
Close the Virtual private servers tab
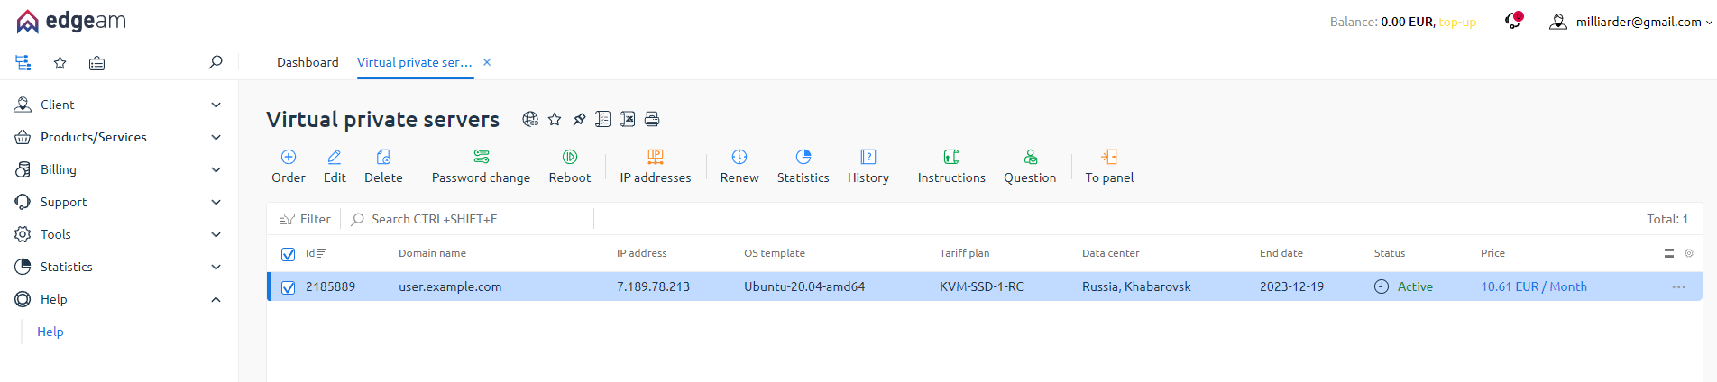pos(487,62)
